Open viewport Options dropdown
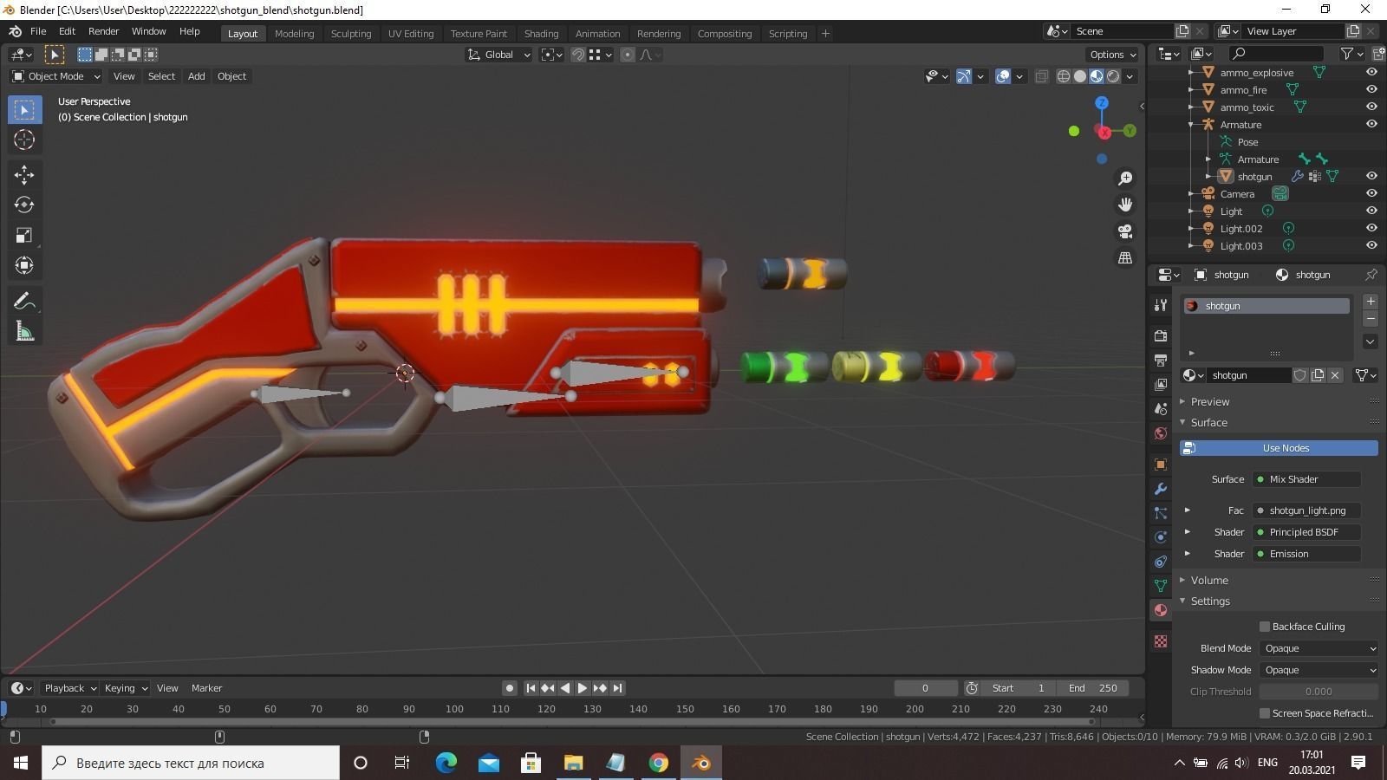Image resolution: width=1387 pixels, height=780 pixels. (x=1113, y=55)
